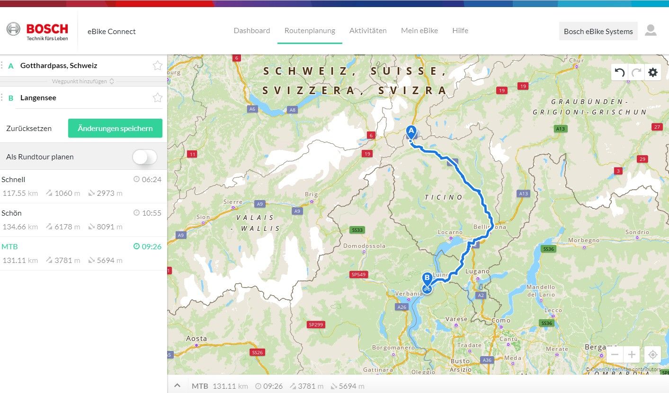Zoom in the map
The width and height of the screenshot is (669, 393).
[x=632, y=354]
